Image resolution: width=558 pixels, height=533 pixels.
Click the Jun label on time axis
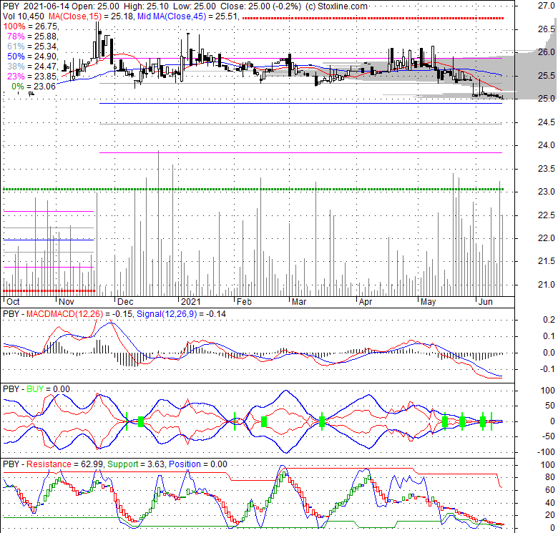tap(486, 302)
